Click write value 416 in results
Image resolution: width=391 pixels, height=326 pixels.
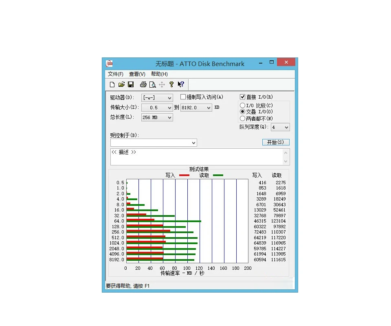click(262, 183)
